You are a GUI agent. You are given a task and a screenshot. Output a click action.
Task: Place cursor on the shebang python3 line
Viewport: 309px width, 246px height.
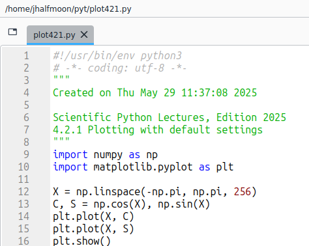tap(117, 56)
